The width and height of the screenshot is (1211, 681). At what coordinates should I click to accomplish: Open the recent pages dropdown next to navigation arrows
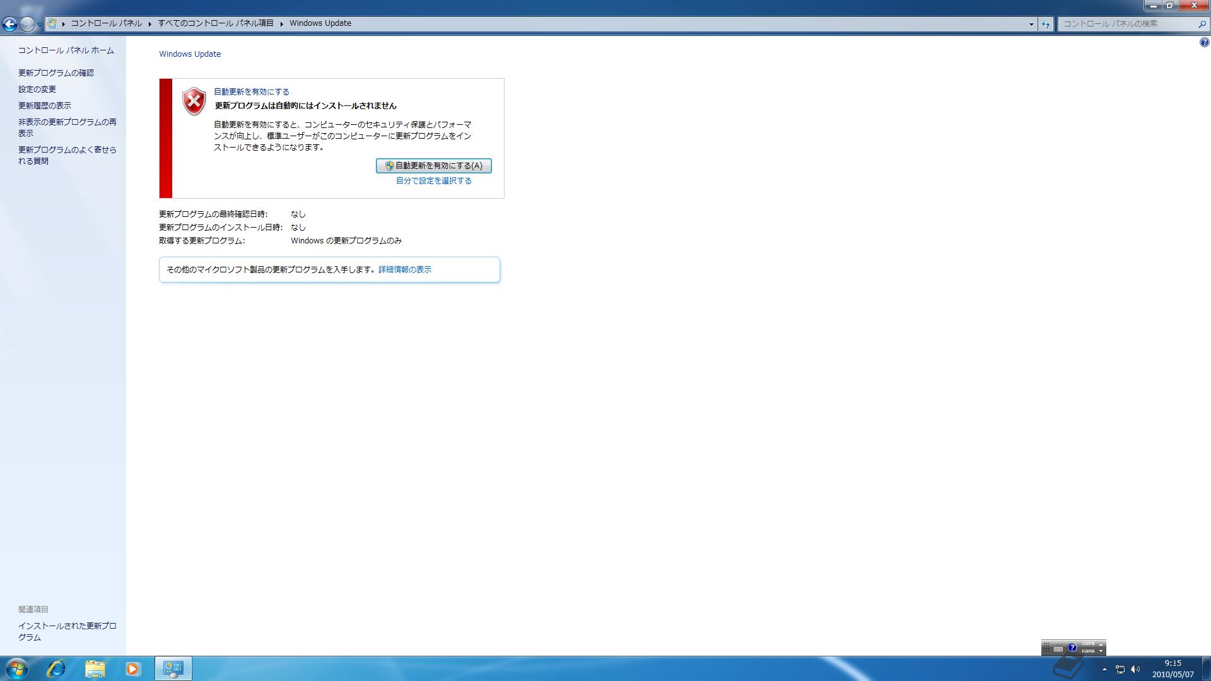[40, 24]
